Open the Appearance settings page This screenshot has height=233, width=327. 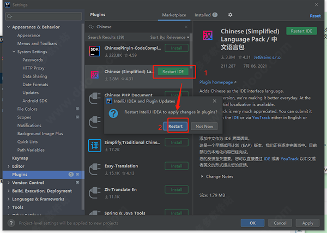pyautogui.click(x=29, y=35)
